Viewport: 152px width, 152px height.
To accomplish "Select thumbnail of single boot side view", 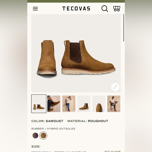I will [x=84, y=104].
